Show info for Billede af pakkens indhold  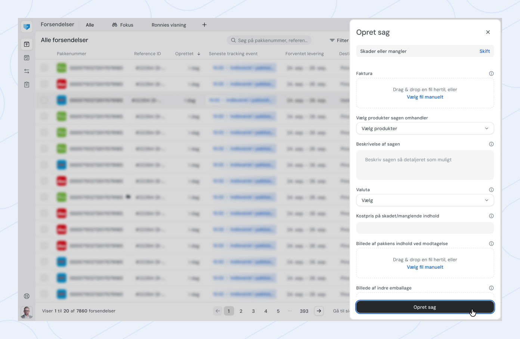[491, 244]
